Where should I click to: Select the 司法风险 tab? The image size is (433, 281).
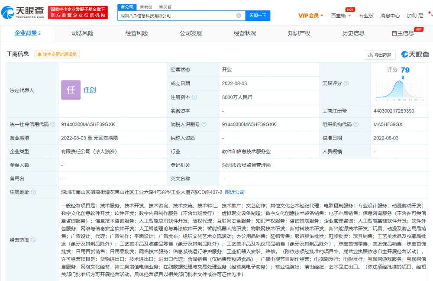pos(82,33)
